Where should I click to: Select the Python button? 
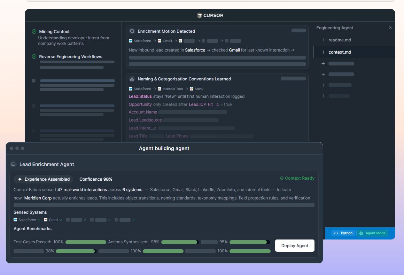[x=343, y=233]
